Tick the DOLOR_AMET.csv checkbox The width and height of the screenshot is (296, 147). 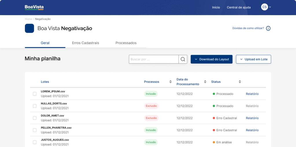coord(35,118)
